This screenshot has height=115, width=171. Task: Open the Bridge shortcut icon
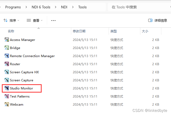click(x=7, y=48)
